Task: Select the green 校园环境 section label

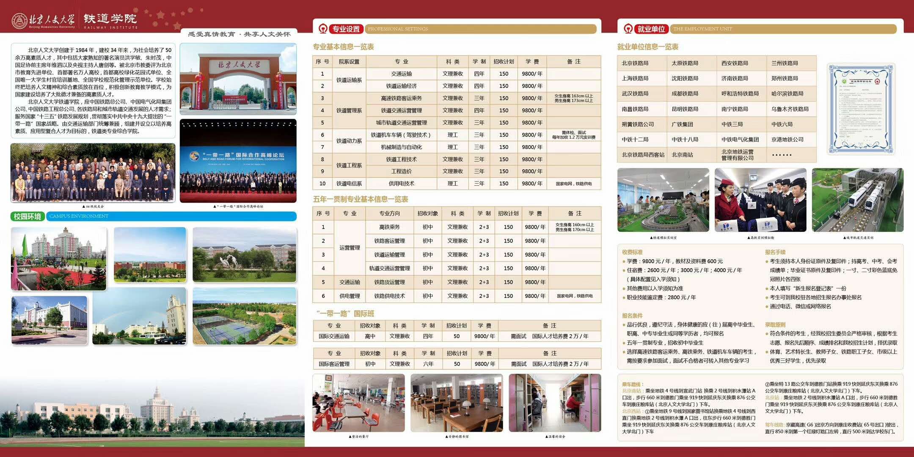Action: click(x=28, y=216)
